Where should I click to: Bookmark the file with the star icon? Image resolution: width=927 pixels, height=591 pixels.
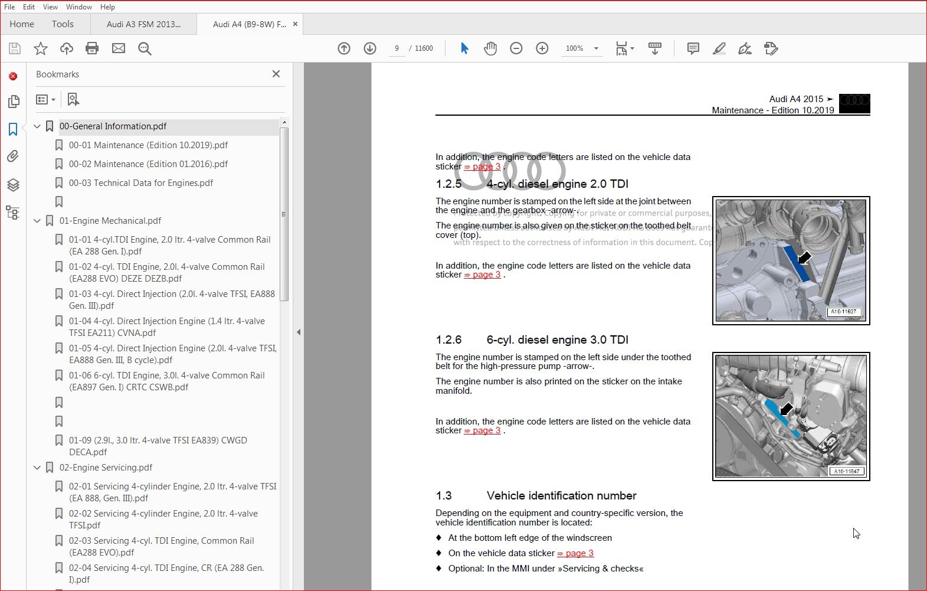pyautogui.click(x=41, y=48)
